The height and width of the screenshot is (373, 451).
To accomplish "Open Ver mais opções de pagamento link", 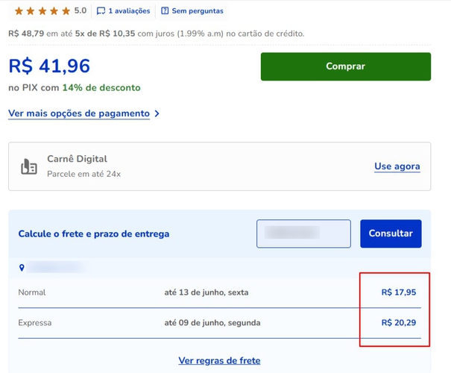I will coord(79,113).
